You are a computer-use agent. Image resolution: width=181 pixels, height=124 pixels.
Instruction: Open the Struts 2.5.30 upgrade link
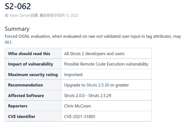98,85
